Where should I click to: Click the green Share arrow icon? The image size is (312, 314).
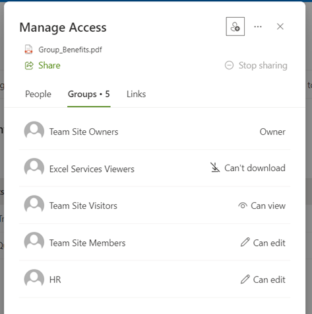[29, 65]
